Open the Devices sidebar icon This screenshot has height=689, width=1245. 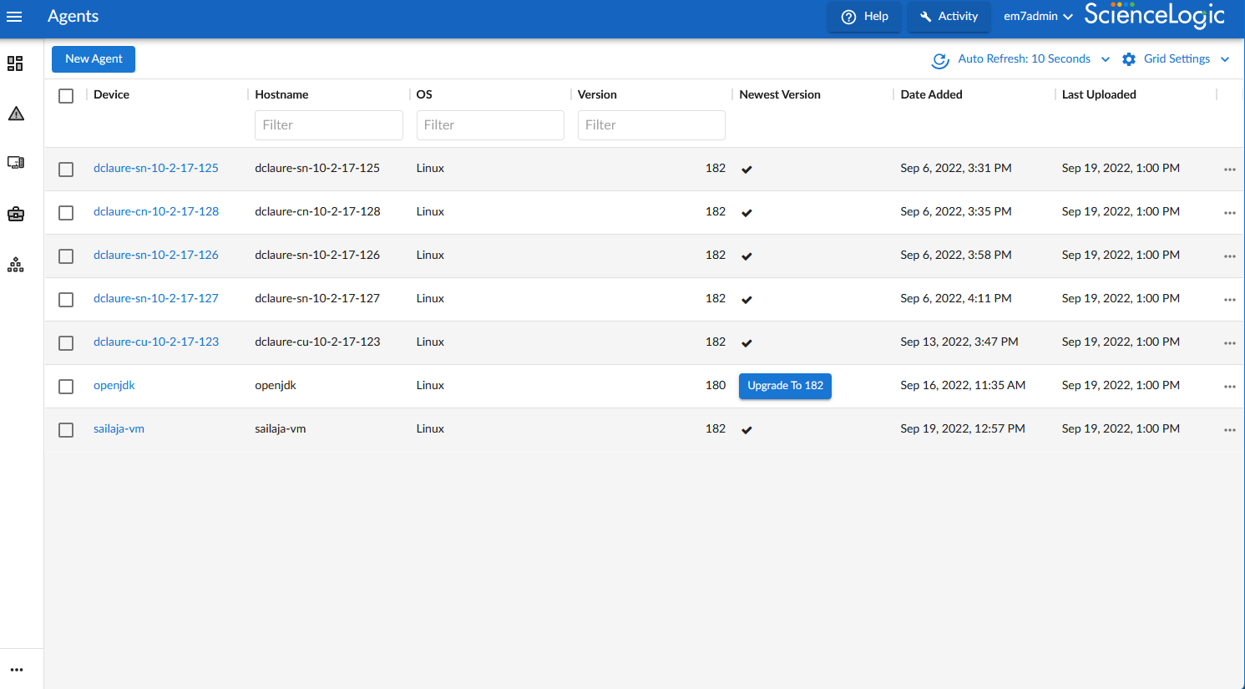point(16,163)
